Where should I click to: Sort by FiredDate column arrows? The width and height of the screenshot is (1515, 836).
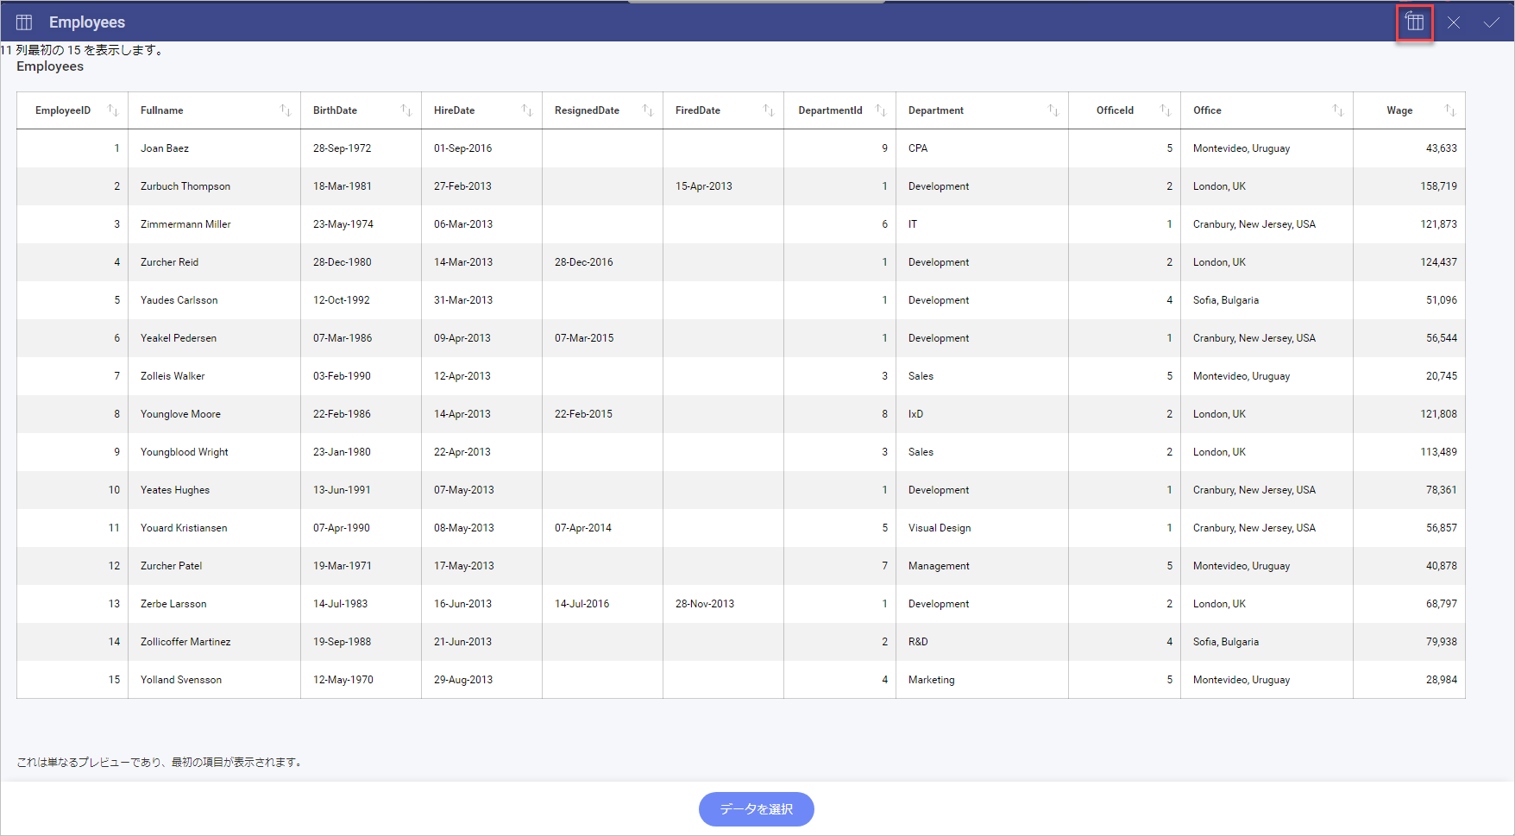(769, 110)
